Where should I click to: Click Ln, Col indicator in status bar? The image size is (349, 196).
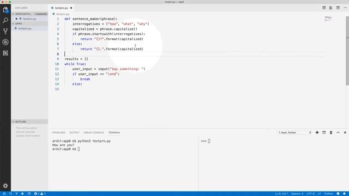tap(281, 194)
